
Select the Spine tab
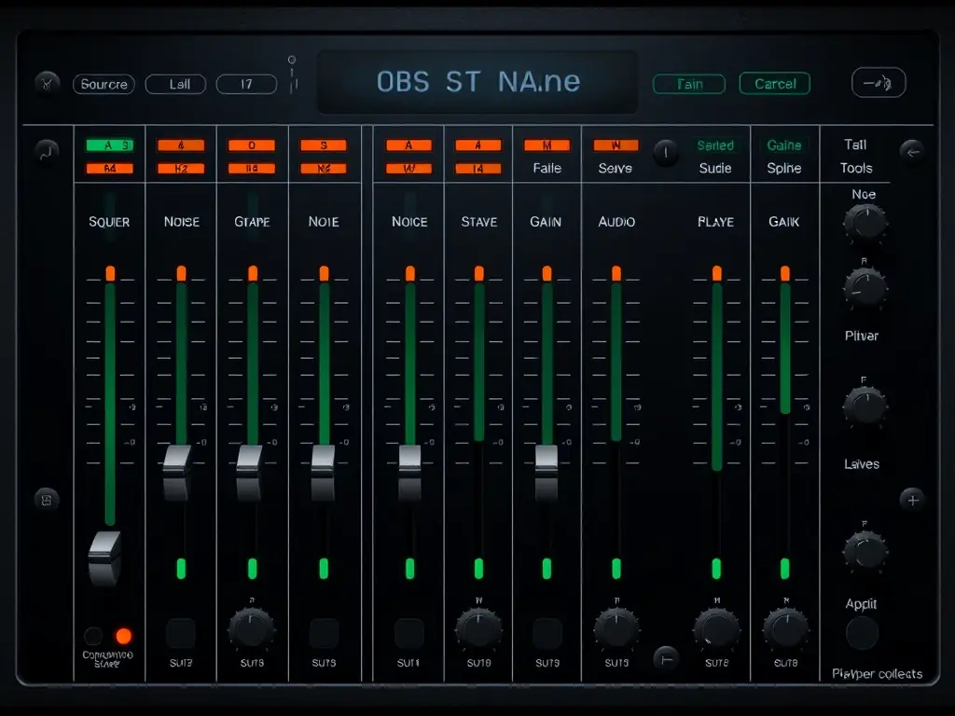[783, 168]
